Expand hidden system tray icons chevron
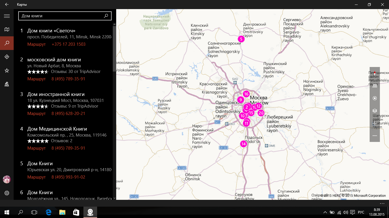Image resolution: width=389 pixels, height=218 pixels. [x=325, y=212]
